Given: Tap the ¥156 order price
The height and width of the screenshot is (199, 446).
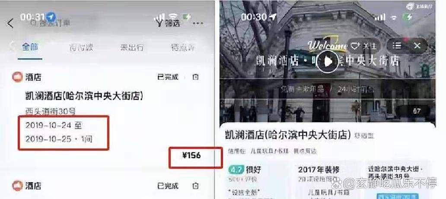Looking at the screenshot, I should [191, 155].
